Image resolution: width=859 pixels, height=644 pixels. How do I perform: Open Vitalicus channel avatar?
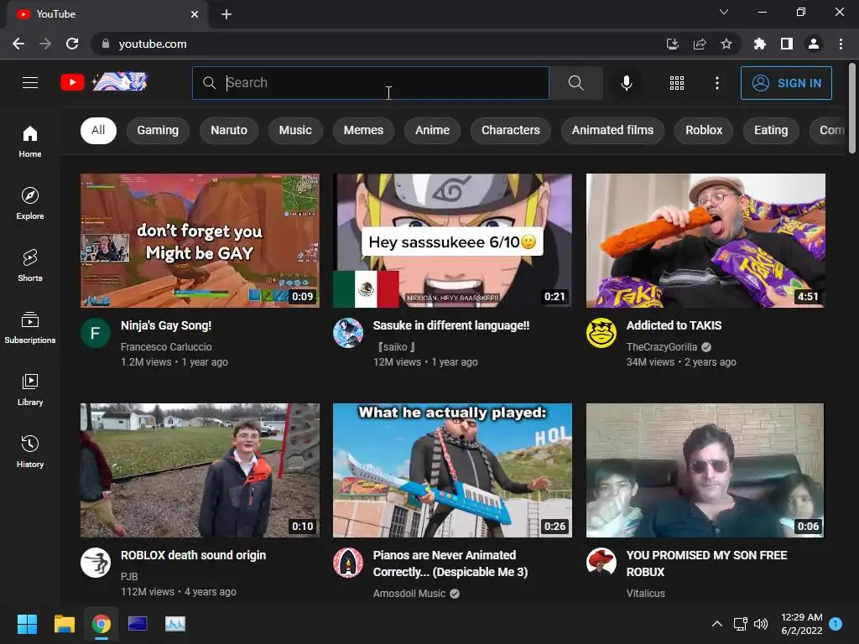(601, 563)
